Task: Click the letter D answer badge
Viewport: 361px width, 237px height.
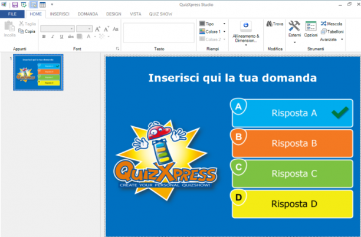Action: pos(238,197)
